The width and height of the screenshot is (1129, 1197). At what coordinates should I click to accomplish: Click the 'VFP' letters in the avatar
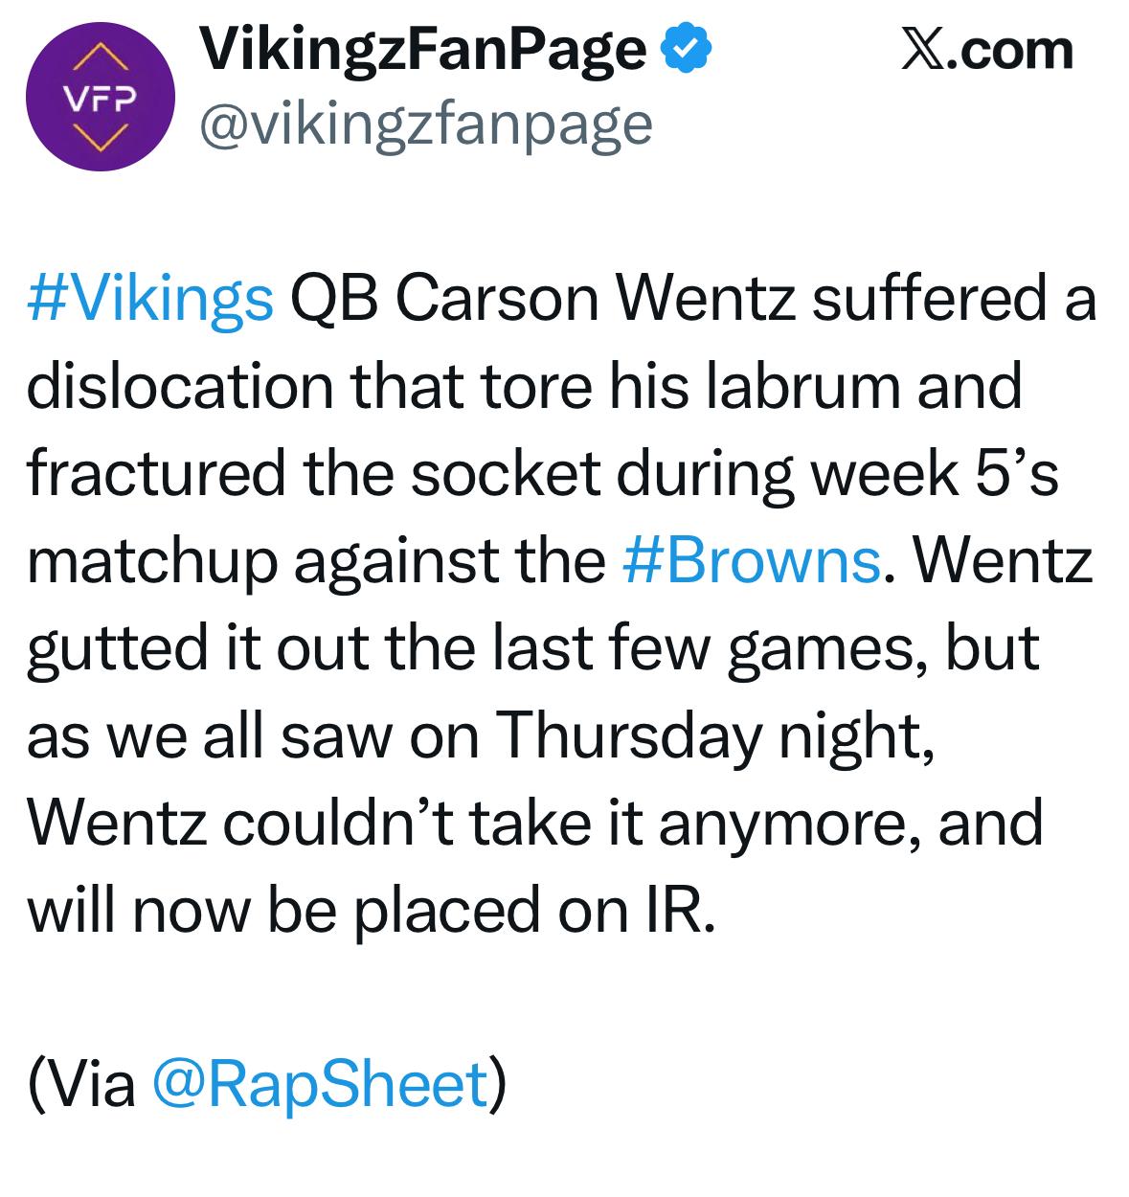coord(101,99)
